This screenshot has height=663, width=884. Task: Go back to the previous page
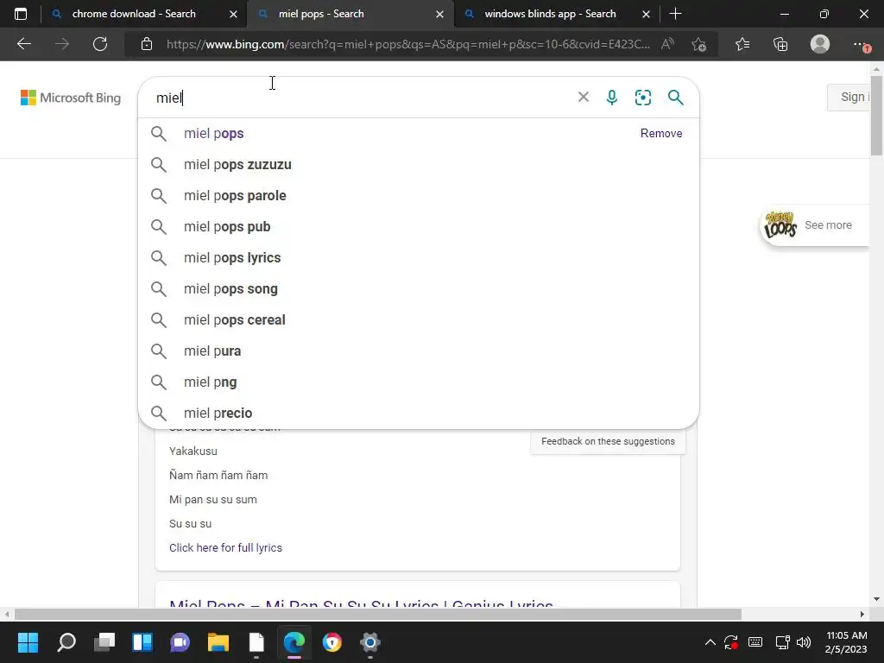24,44
